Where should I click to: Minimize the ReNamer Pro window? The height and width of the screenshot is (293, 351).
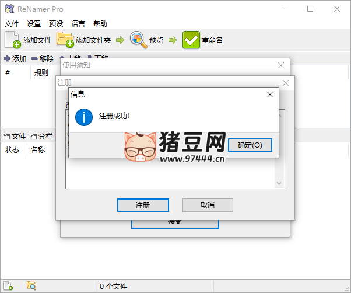click(284, 9)
